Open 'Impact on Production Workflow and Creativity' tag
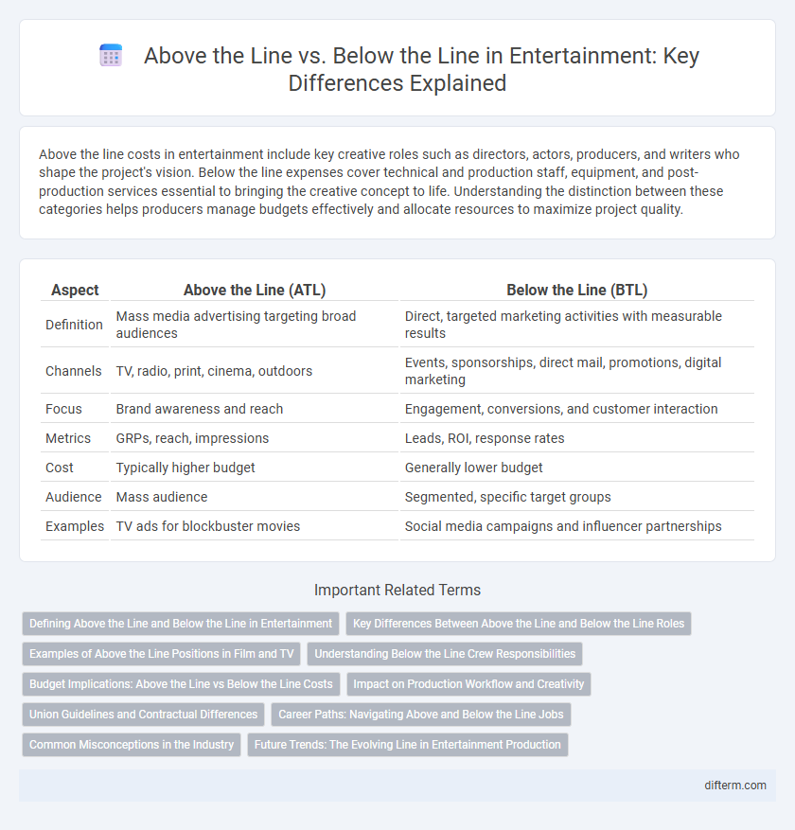This screenshot has width=795, height=830. tap(468, 684)
